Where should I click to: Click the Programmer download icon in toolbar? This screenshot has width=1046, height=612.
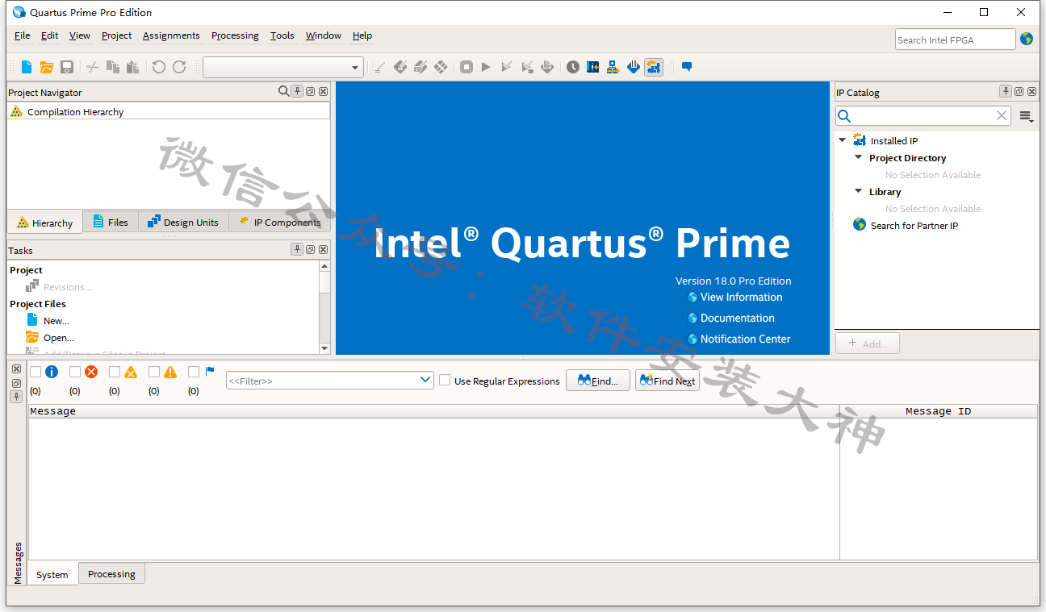click(x=634, y=67)
